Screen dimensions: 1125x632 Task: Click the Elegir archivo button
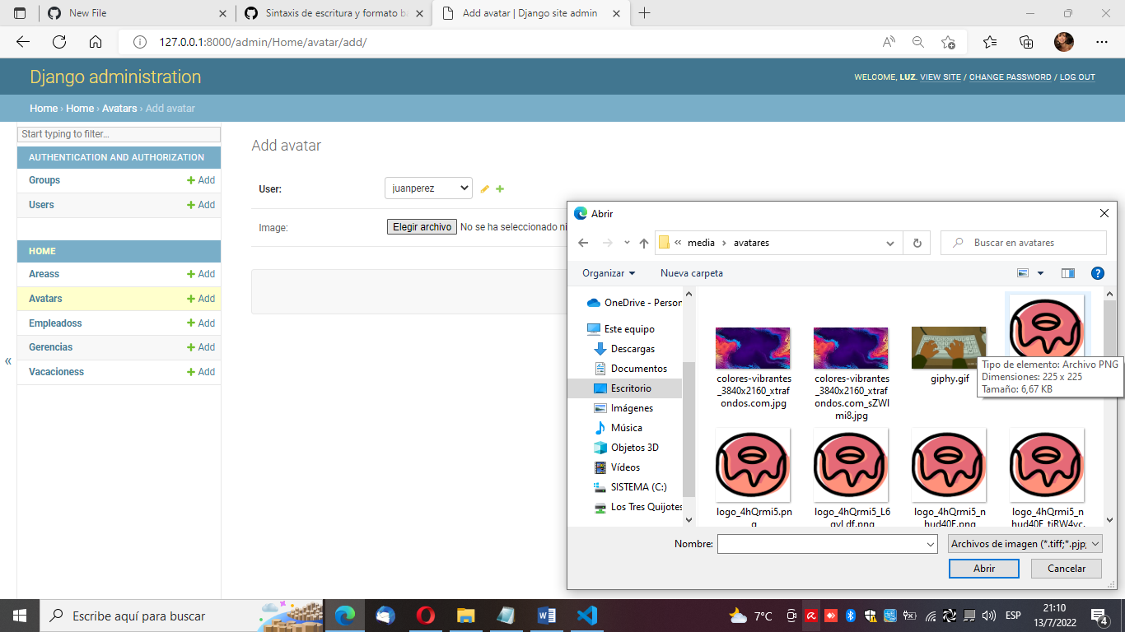422,227
